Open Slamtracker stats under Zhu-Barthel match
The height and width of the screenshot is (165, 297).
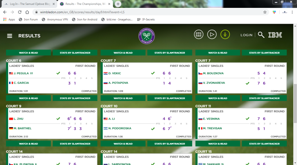pyautogui.click(x=75, y=144)
